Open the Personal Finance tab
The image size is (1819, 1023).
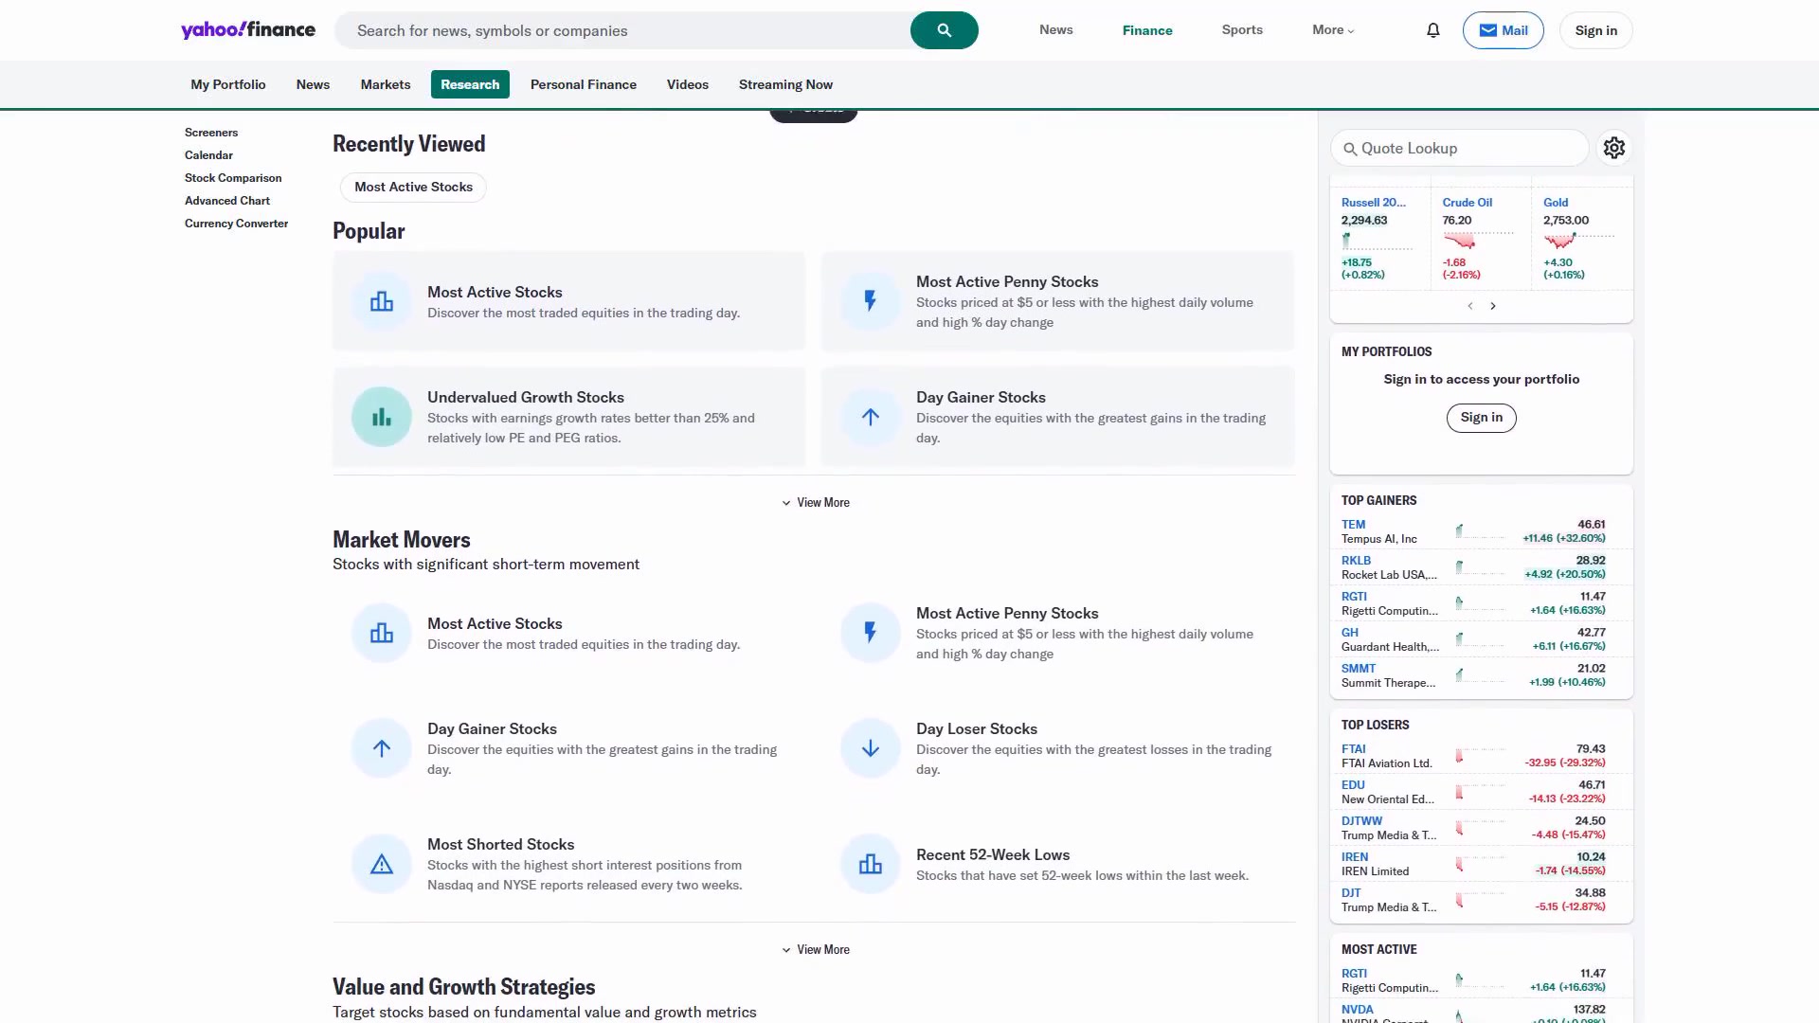584,84
